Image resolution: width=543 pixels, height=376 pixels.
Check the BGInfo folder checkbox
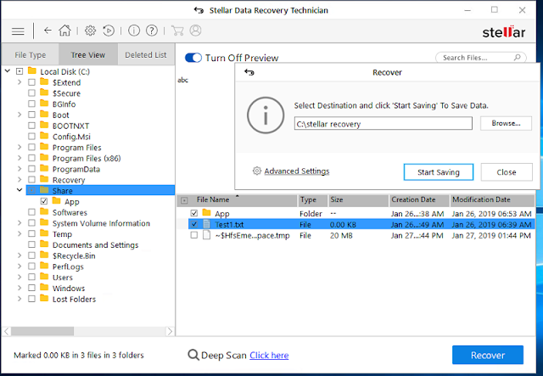coord(31,104)
